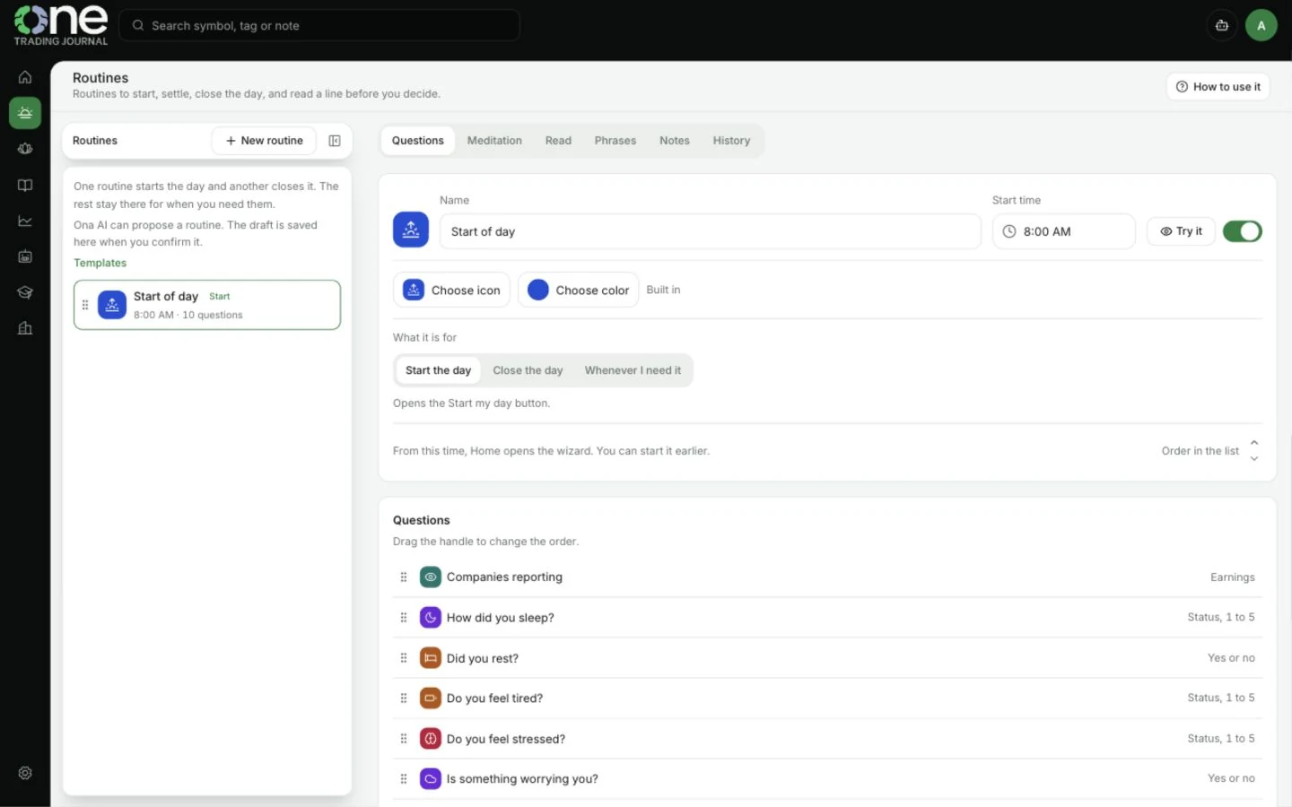
Task: Click the blue routine icon beside Name field
Action: [411, 230]
